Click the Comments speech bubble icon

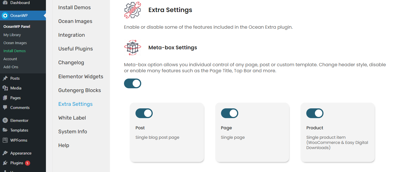(5, 107)
